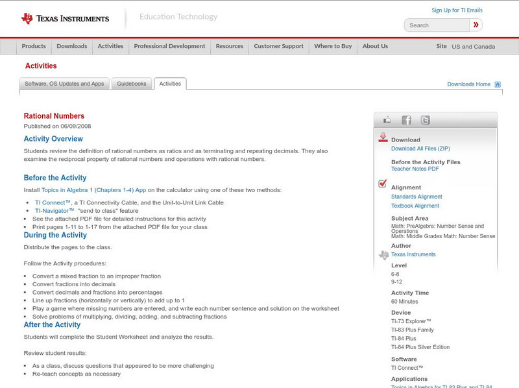Click the Rational Numbers title
519x388 pixels.
coord(54,116)
